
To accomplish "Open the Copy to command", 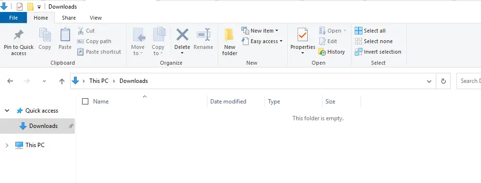I will 158,41.
